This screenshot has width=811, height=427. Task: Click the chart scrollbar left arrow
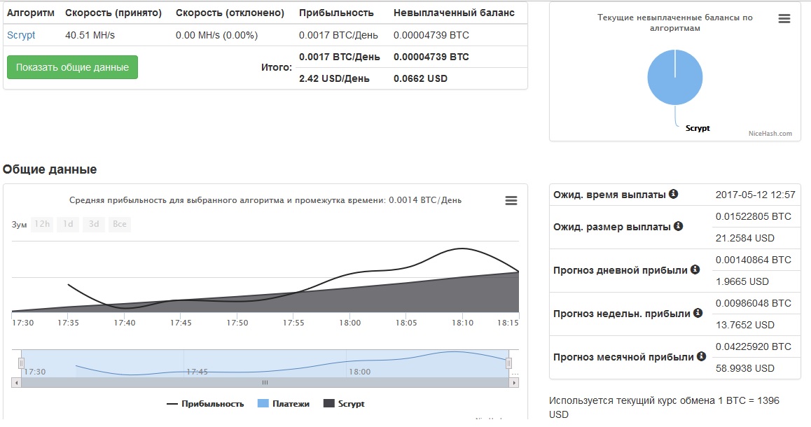tap(16, 383)
